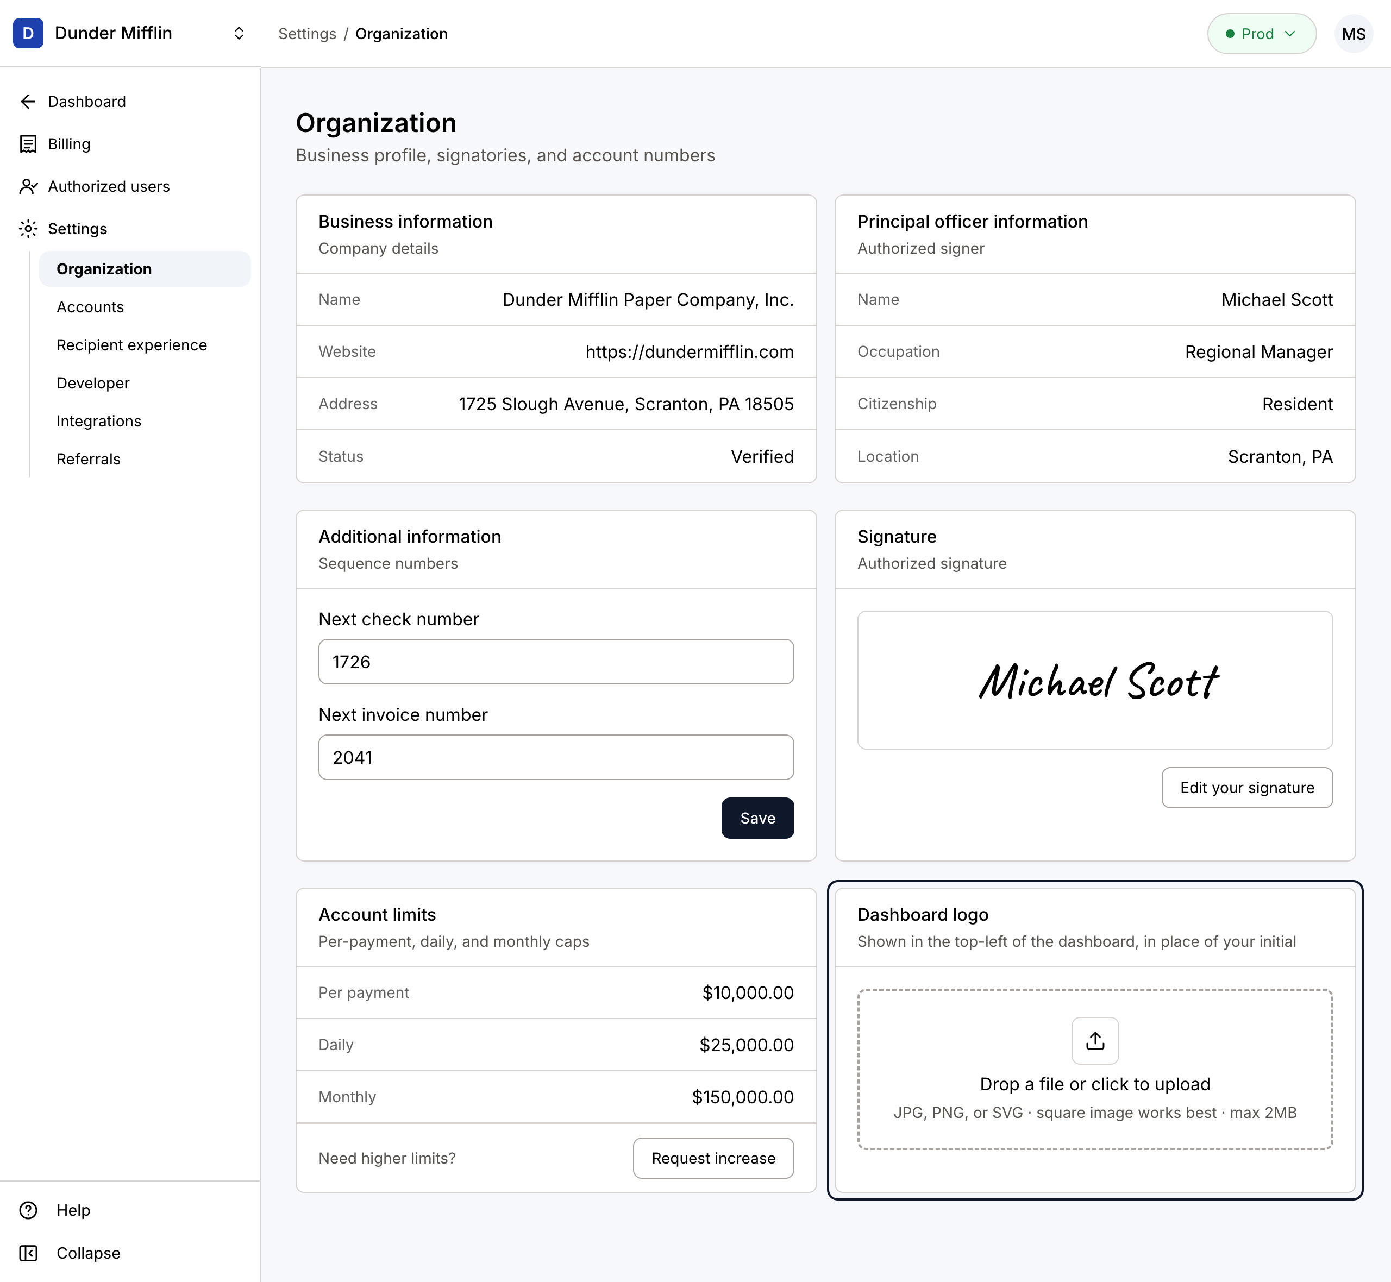This screenshot has height=1282, width=1391.
Task: Click the Dashboard back arrow icon
Action: pos(28,102)
